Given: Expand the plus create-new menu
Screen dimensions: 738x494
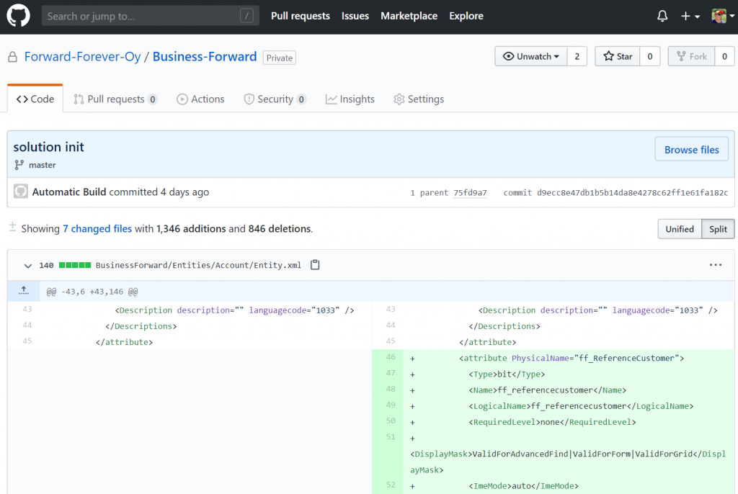Looking at the screenshot, I should [690, 16].
